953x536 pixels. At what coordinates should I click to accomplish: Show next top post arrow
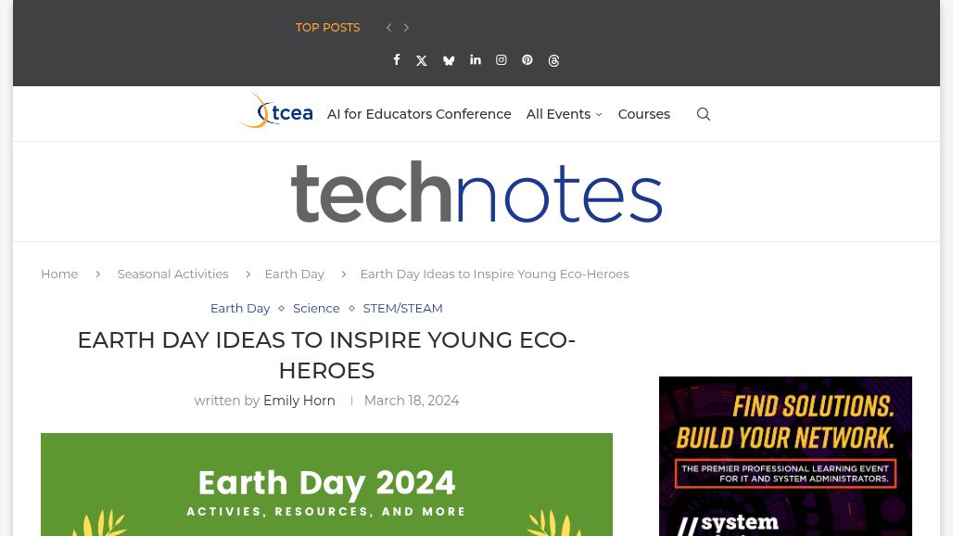(x=406, y=27)
